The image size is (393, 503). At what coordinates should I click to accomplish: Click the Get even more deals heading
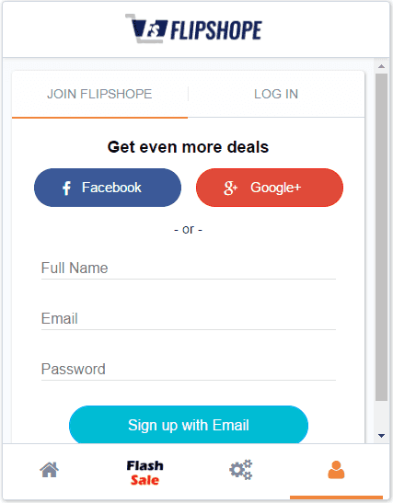(188, 147)
